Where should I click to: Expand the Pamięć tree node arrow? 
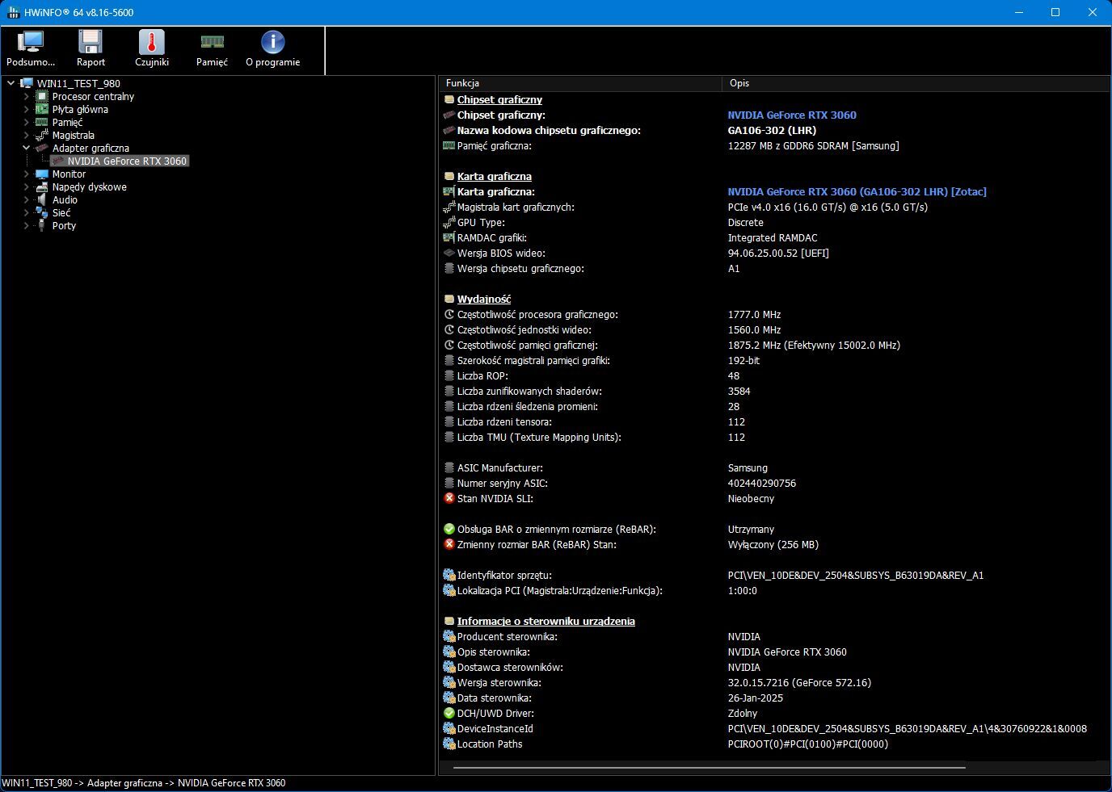pos(26,122)
